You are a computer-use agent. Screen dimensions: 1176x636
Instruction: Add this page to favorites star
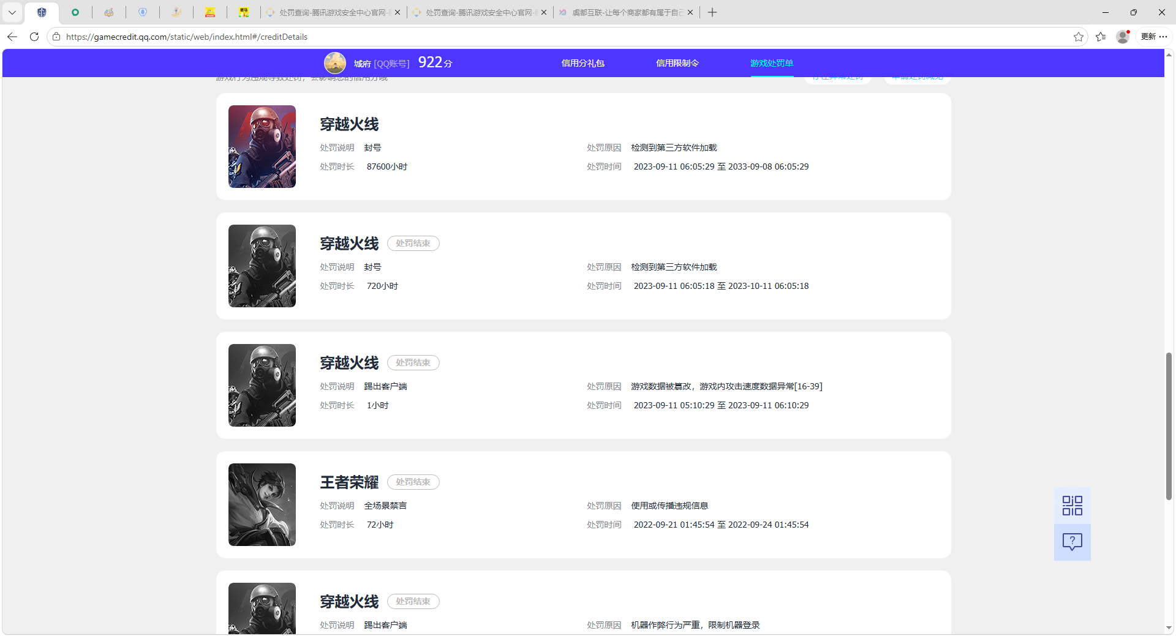point(1079,37)
